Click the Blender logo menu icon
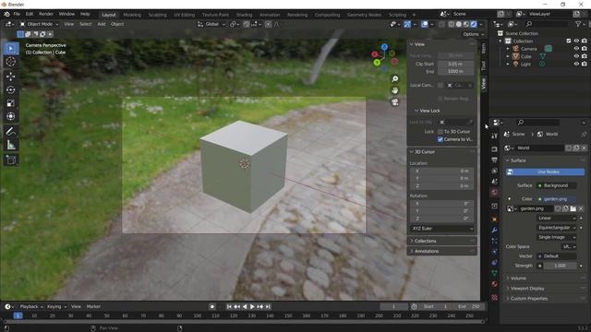 tap(6, 14)
